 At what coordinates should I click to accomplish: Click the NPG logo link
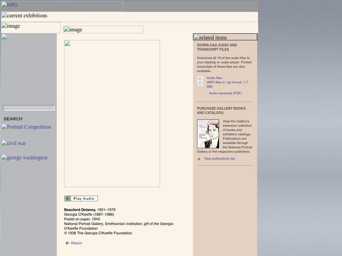[x=62, y=6]
